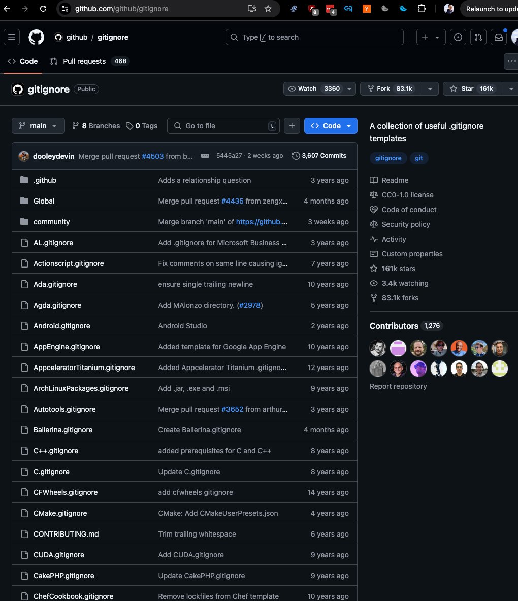Click the GitHub Octocat home logo

pos(37,37)
